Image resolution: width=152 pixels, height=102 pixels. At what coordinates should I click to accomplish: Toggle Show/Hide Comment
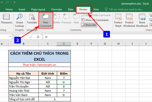pyautogui.click(x=96, y=15)
